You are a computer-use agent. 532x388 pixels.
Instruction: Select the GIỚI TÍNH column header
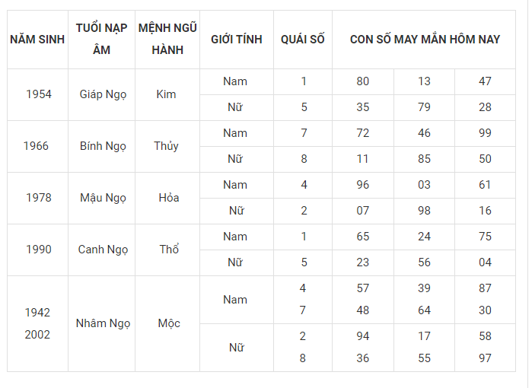tap(237, 40)
